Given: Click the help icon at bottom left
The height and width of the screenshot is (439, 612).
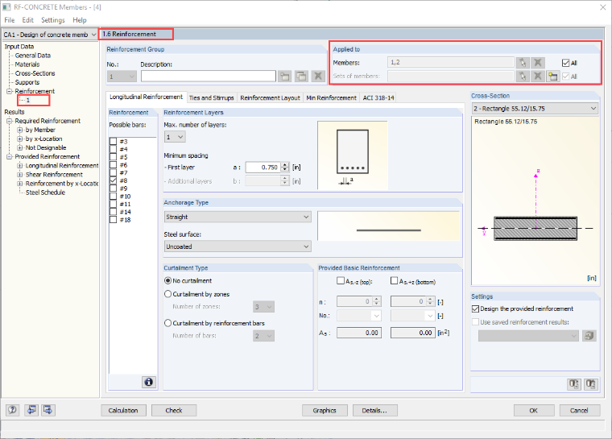Looking at the screenshot, I should pos(13,410).
